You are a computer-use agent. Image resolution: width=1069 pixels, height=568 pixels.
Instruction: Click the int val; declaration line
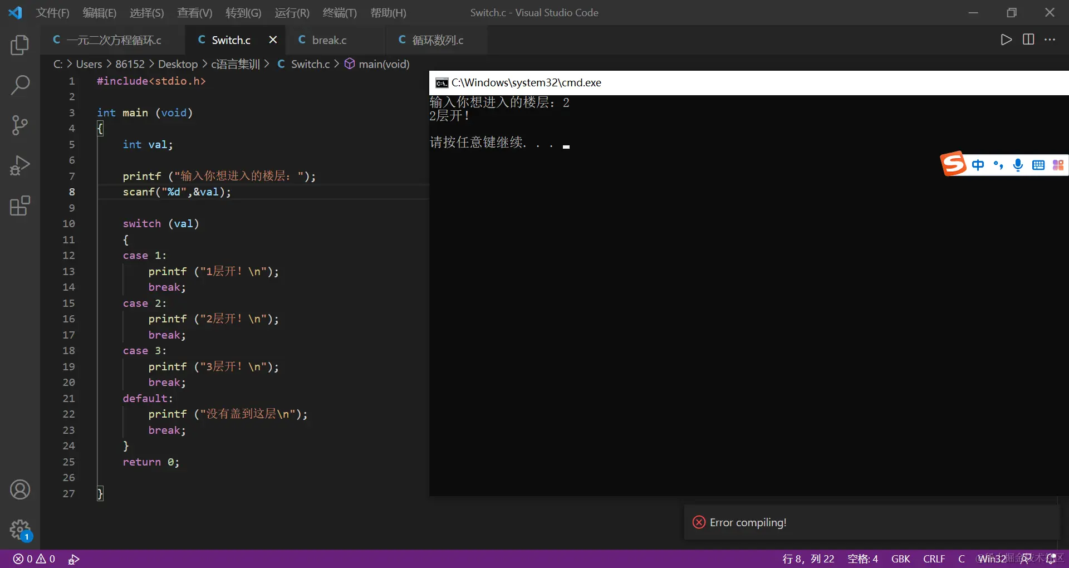(x=148, y=145)
